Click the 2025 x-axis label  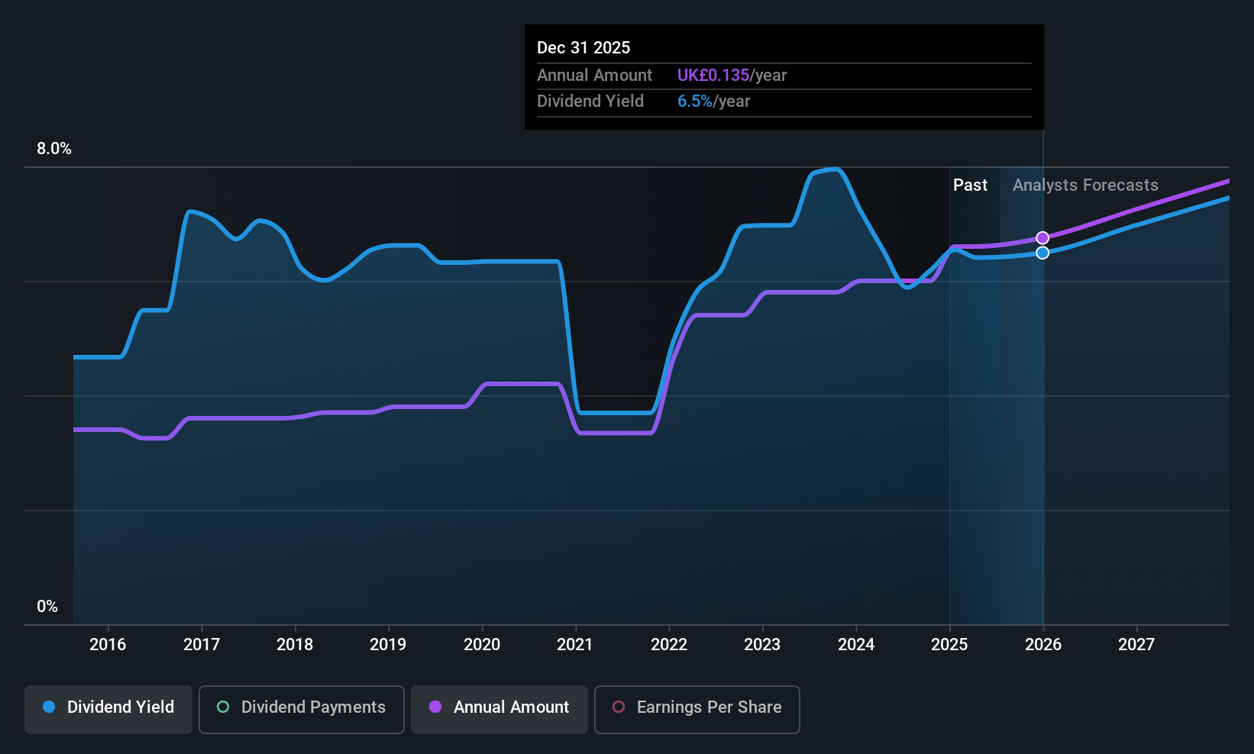(949, 644)
